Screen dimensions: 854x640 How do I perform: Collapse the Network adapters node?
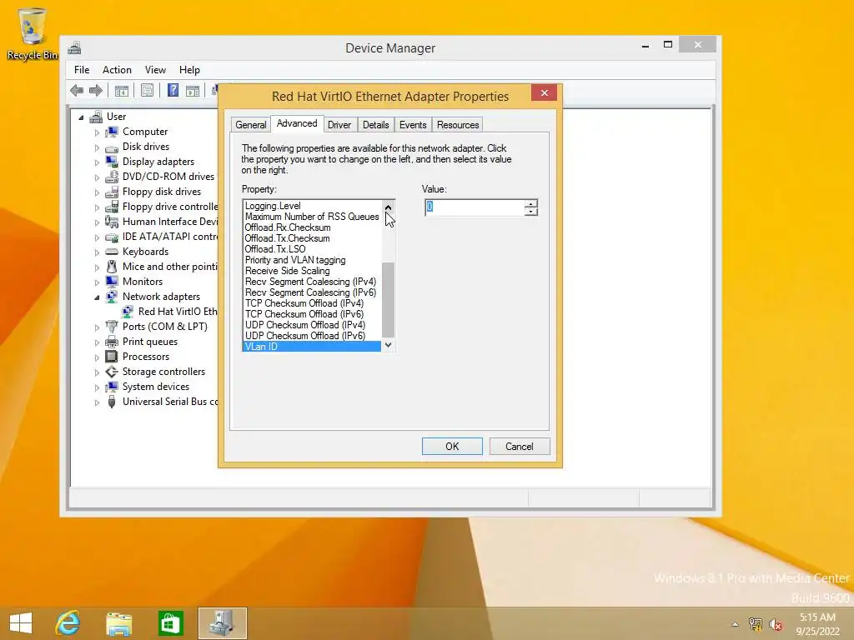pos(97,297)
